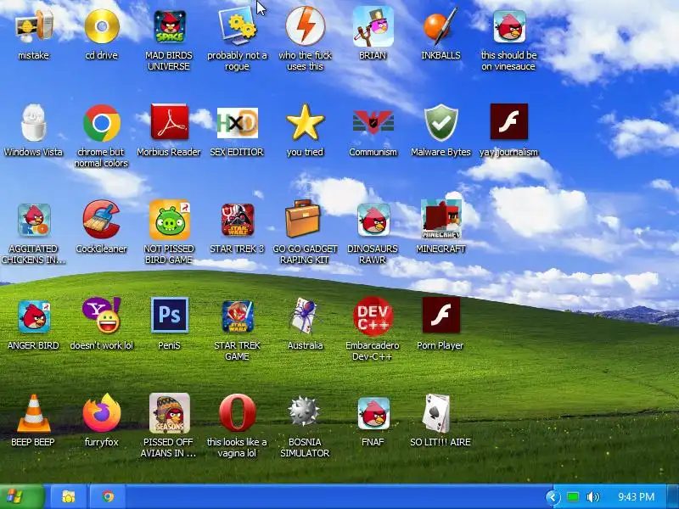Launch the DINOSAURS RAWR bird icon
The height and width of the screenshot is (509, 679).
[373, 220]
